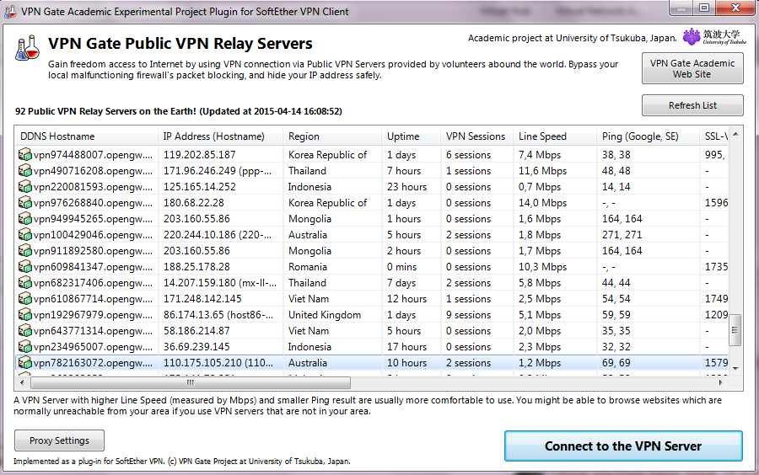Select IP 14.207.159.180 cell
The width and height of the screenshot is (759, 475).
(220, 283)
